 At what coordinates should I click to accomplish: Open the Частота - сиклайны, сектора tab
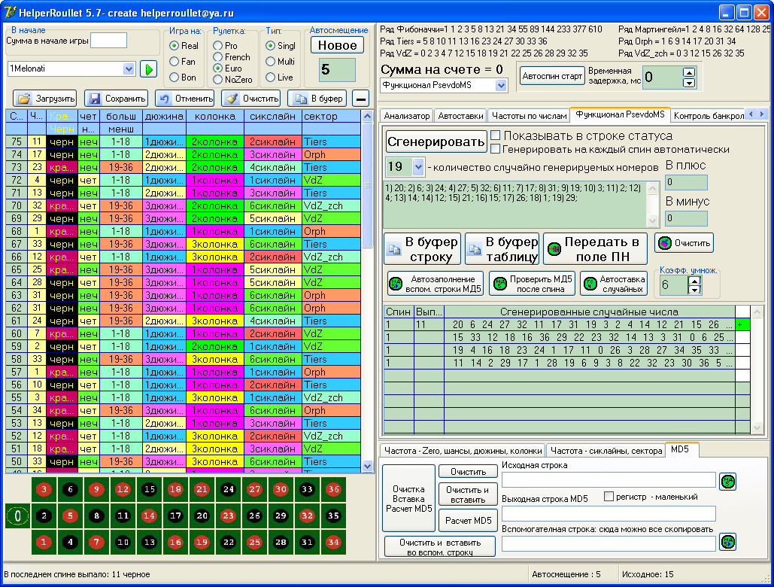605,451
